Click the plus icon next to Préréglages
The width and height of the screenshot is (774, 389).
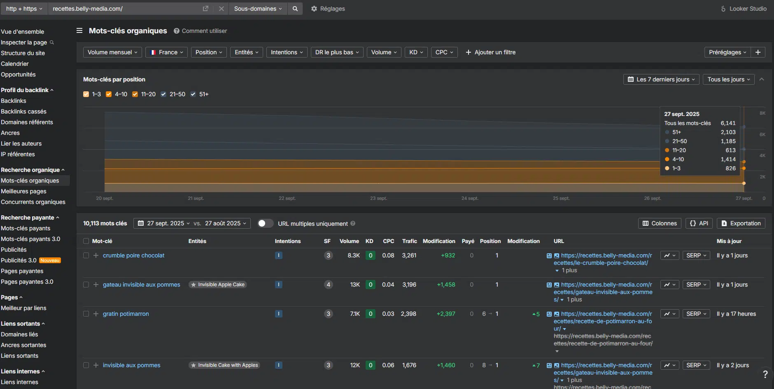[x=758, y=52]
